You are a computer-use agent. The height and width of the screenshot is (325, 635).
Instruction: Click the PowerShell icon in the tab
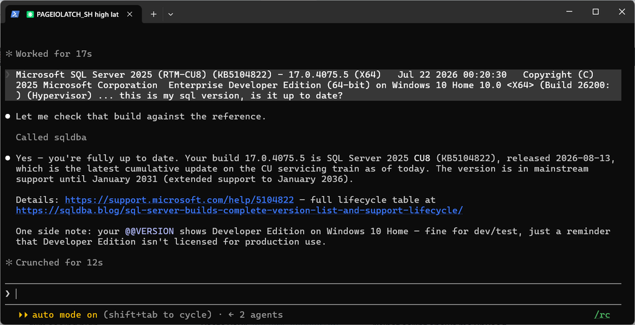(x=15, y=14)
